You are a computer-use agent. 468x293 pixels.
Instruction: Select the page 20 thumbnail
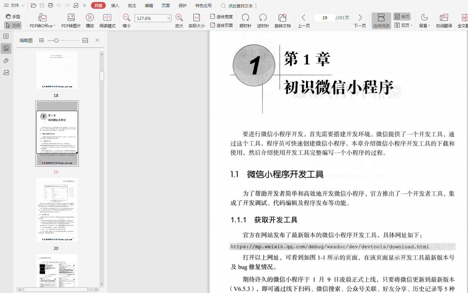point(57,209)
